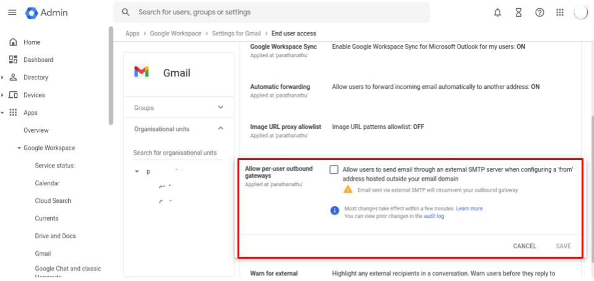Open the account profile avatar
The width and height of the screenshot is (594, 281).
[581, 12]
